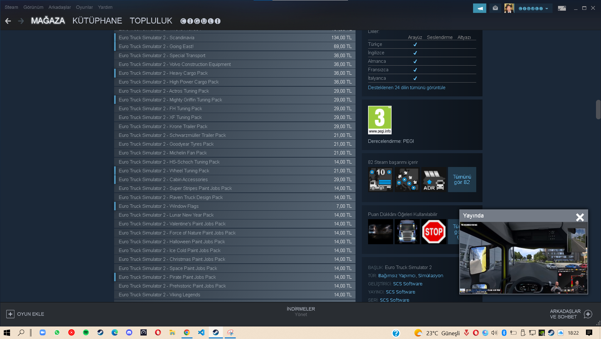Open Discord from the taskbar
601x339 pixels.
tap(129, 332)
